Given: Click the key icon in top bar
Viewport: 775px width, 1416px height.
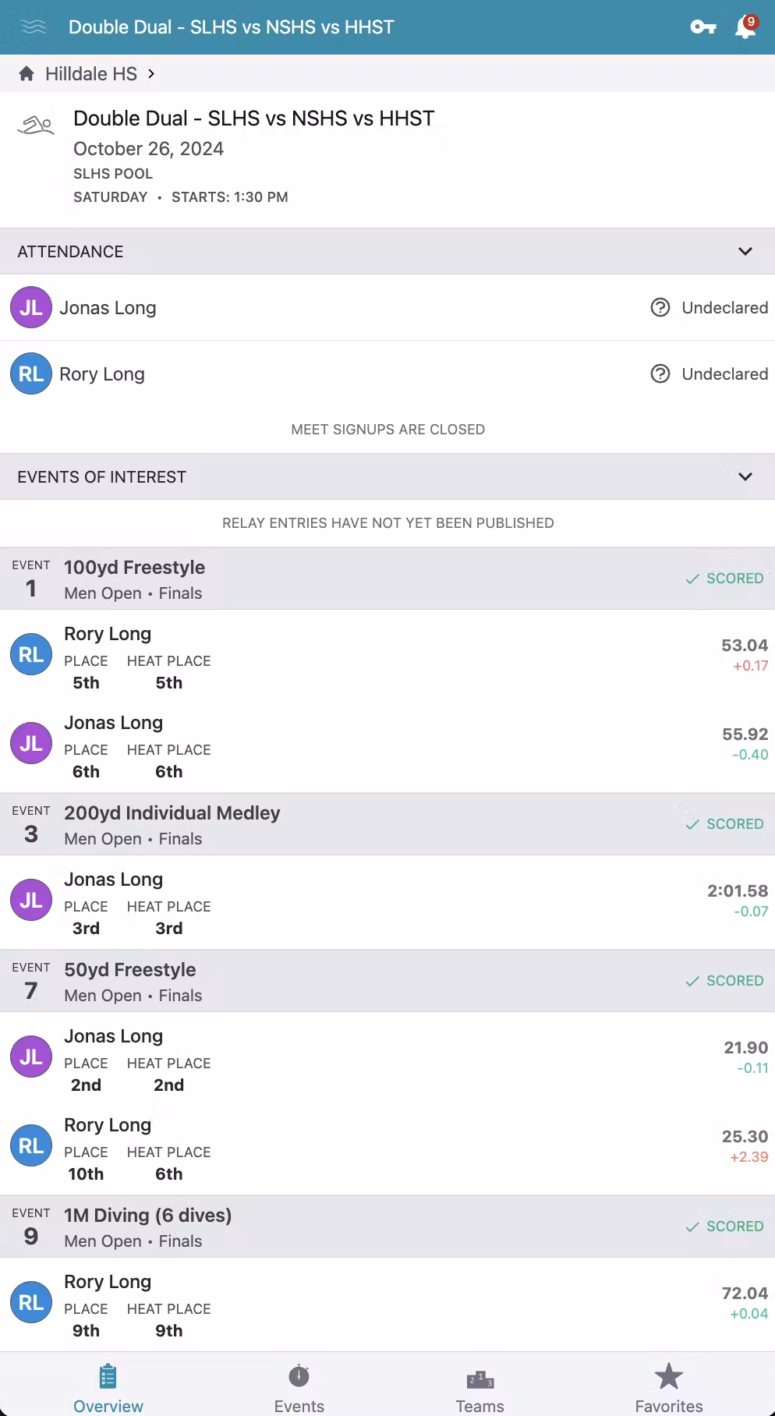Looking at the screenshot, I should coord(702,27).
